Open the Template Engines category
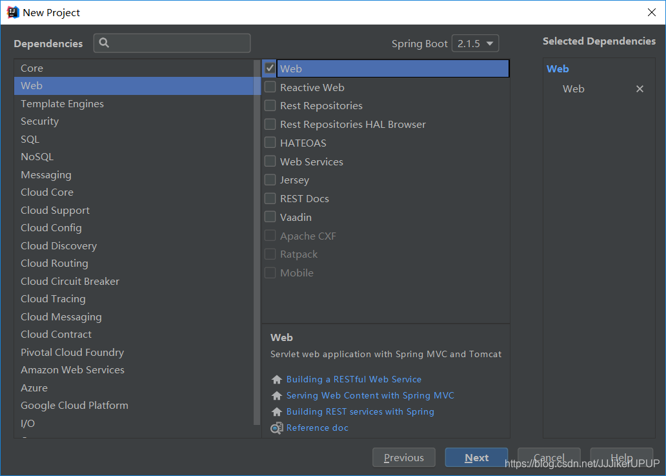This screenshot has height=476, width=666. click(x=134, y=104)
